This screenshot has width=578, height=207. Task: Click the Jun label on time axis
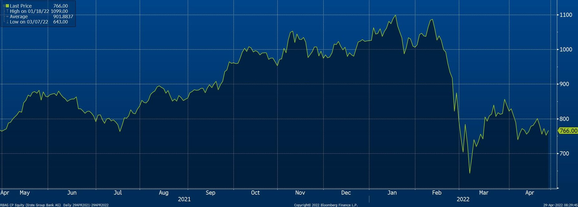click(x=72, y=193)
